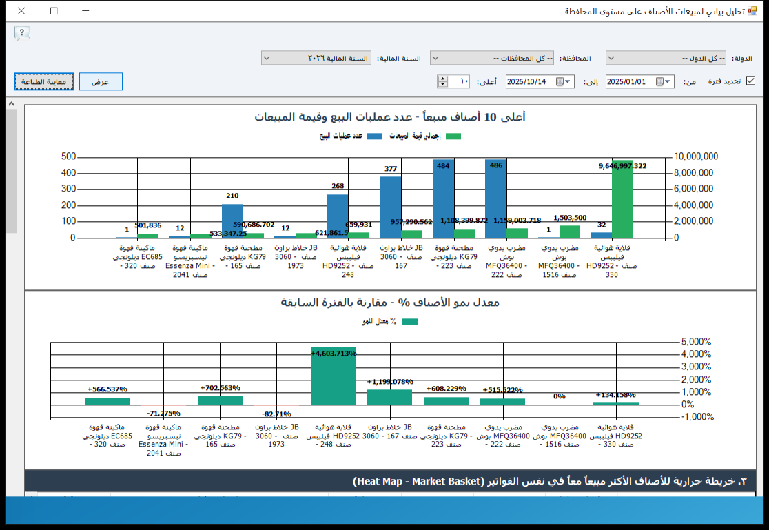Click the "-82.71%" growth value label
Screen dimensions: 769x530
point(276,414)
